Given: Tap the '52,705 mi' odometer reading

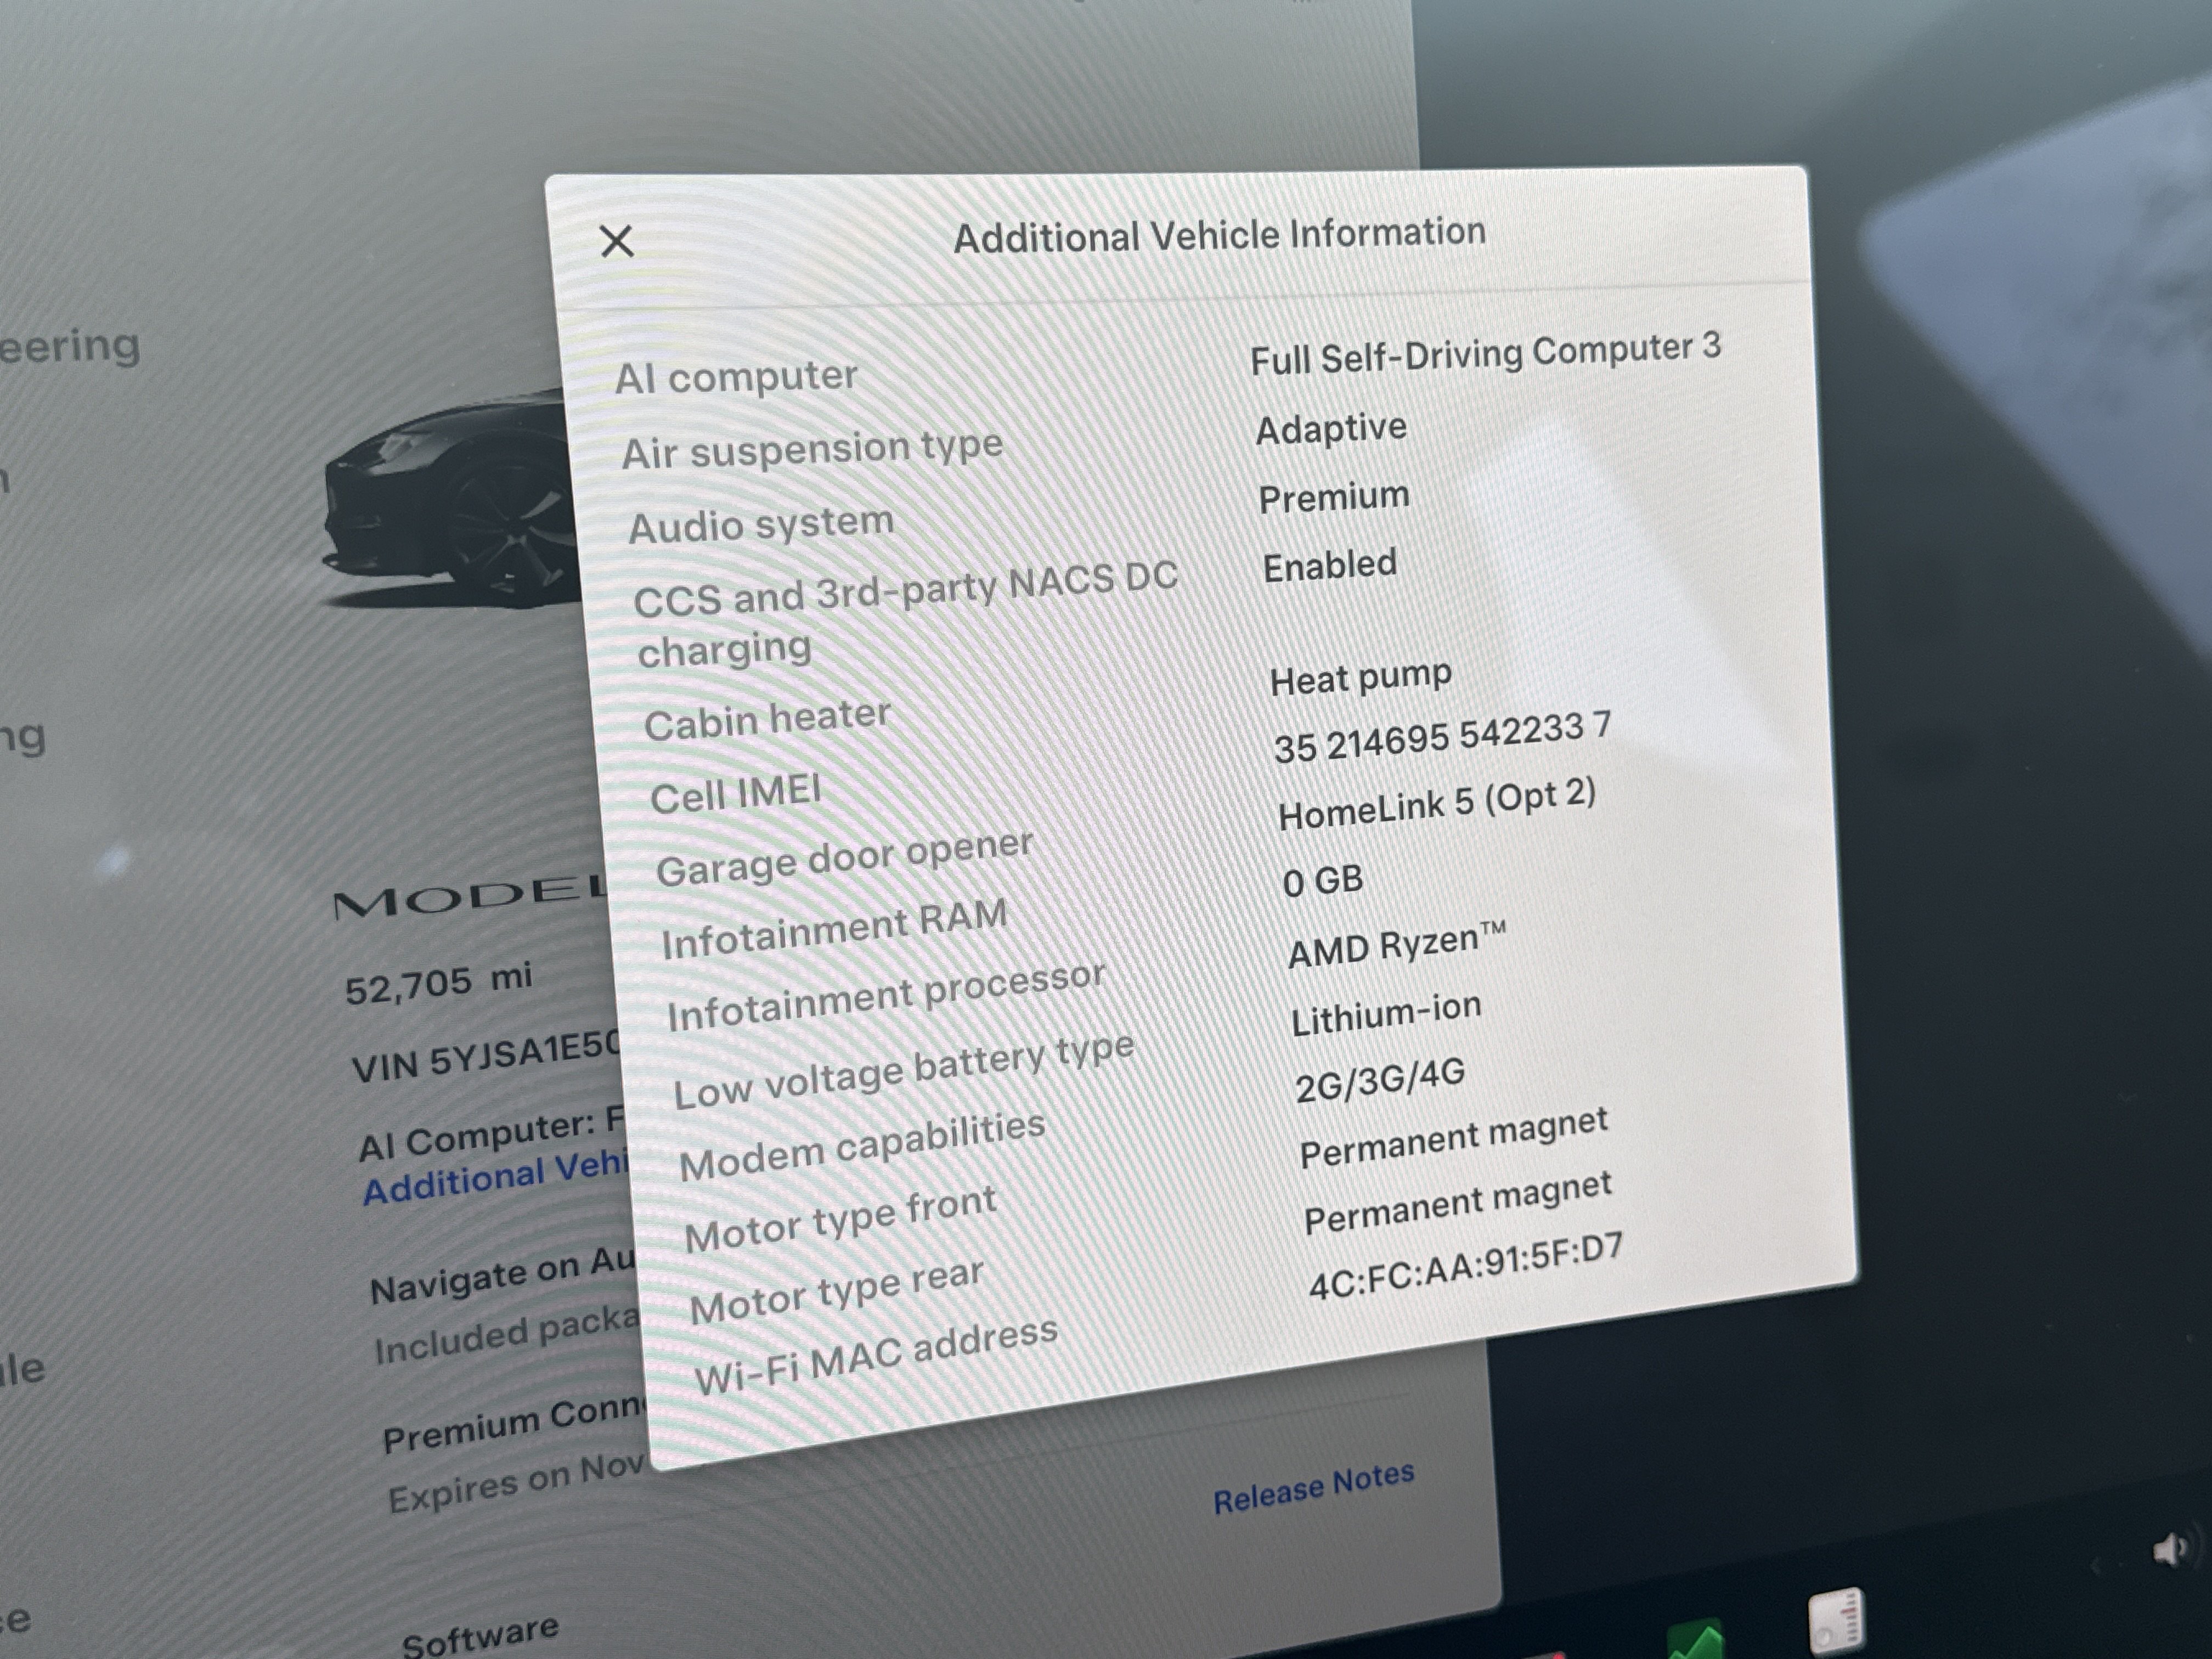Looking at the screenshot, I should point(438,983).
